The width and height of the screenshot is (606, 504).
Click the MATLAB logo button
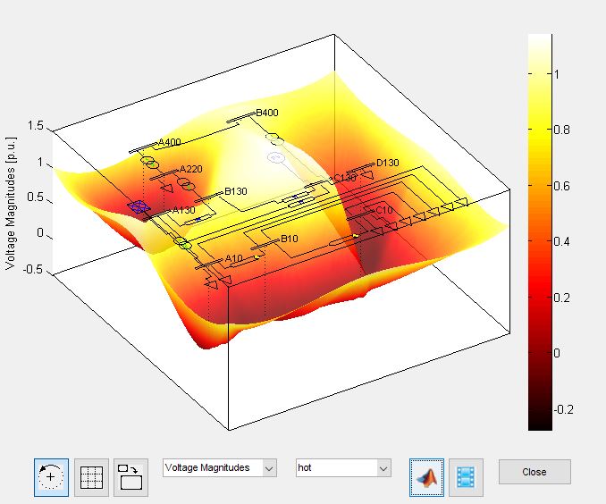point(426,477)
